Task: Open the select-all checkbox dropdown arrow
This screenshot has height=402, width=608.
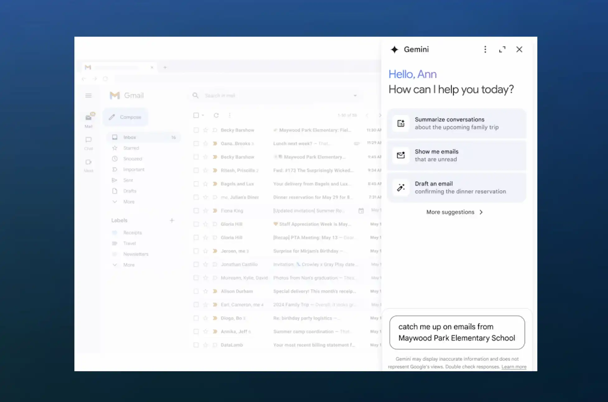Action: tap(203, 115)
